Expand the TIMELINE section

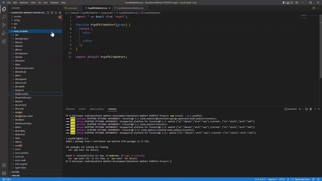click(x=35, y=175)
